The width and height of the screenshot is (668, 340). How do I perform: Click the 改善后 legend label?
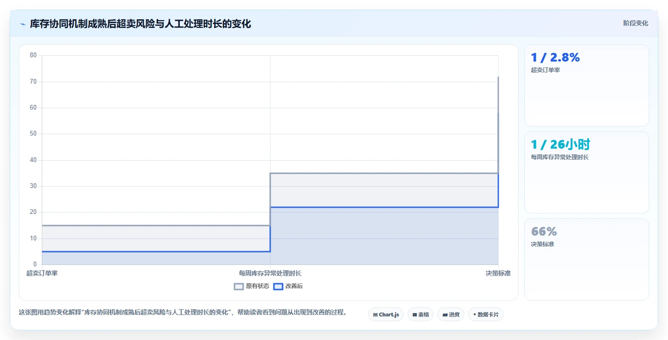coord(294,286)
